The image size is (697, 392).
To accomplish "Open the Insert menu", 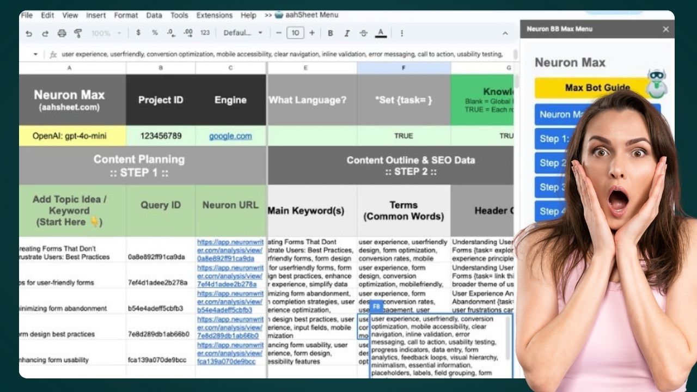I will tap(96, 15).
